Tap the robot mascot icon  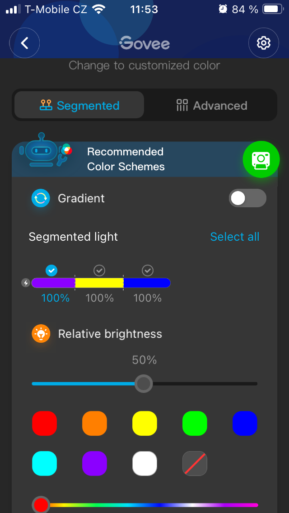[43, 150]
